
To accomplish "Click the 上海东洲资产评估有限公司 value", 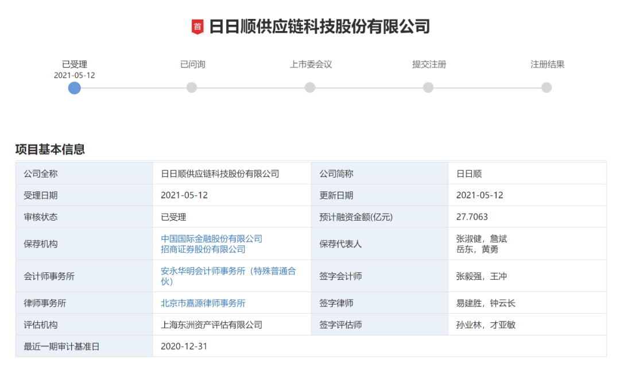I will point(211,325).
